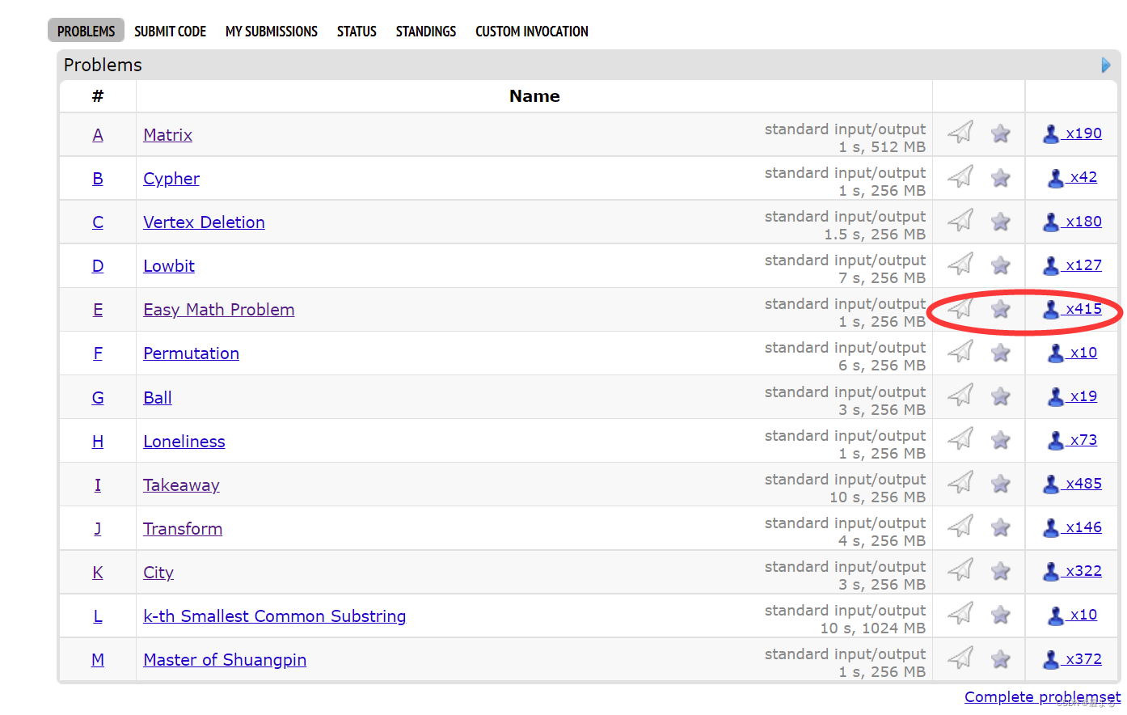1127x715 pixels.
Task: Click the submit icon for City
Action: coord(960,569)
